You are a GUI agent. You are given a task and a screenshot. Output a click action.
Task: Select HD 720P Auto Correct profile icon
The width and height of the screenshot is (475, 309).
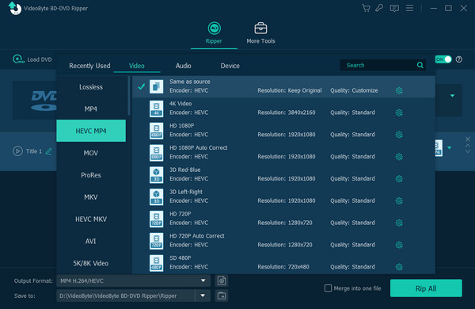coord(156,241)
